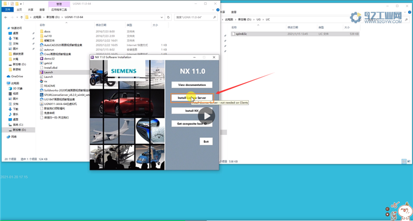Click Install License Server in NX installer
This screenshot has width=413, height=221.
[192, 98]
